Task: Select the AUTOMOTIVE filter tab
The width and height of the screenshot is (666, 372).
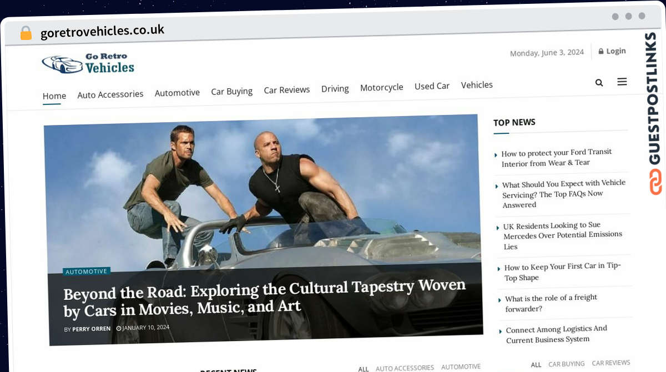Action: (x=461, y=366)
